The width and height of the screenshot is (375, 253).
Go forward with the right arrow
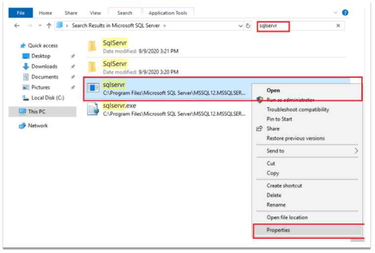[30, 26]
